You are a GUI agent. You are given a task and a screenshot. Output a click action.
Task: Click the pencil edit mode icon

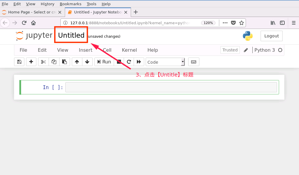tap(246, 50)
